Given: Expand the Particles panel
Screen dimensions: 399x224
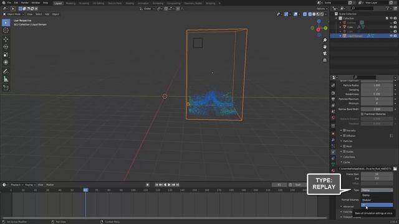Looking at the screenshot, I should tap(348, 141).
